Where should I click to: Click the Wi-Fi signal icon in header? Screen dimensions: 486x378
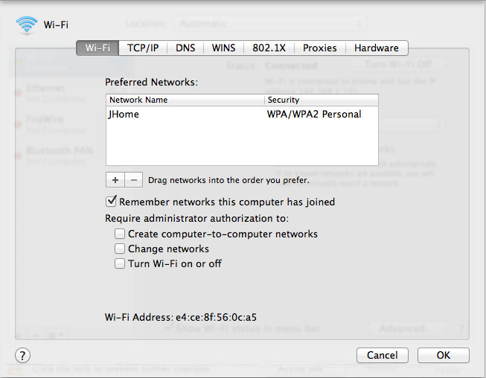pos(26,25)
